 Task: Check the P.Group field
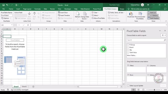128,45
